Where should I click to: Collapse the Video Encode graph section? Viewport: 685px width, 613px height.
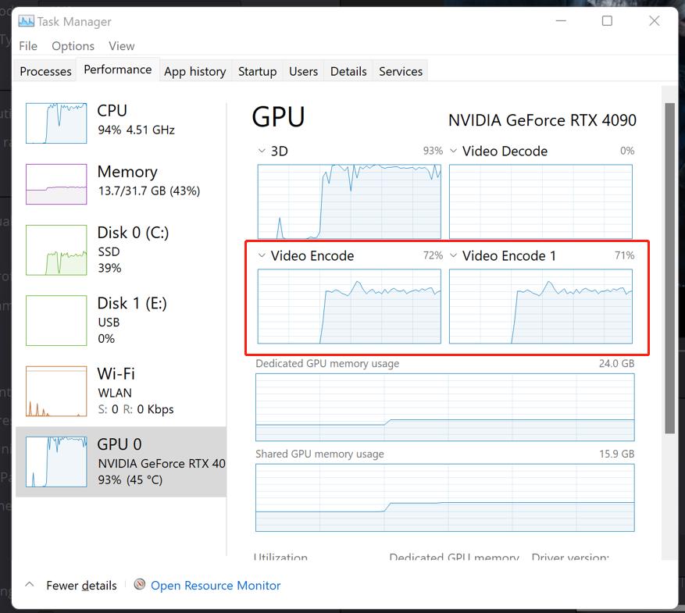pos(260,255)
